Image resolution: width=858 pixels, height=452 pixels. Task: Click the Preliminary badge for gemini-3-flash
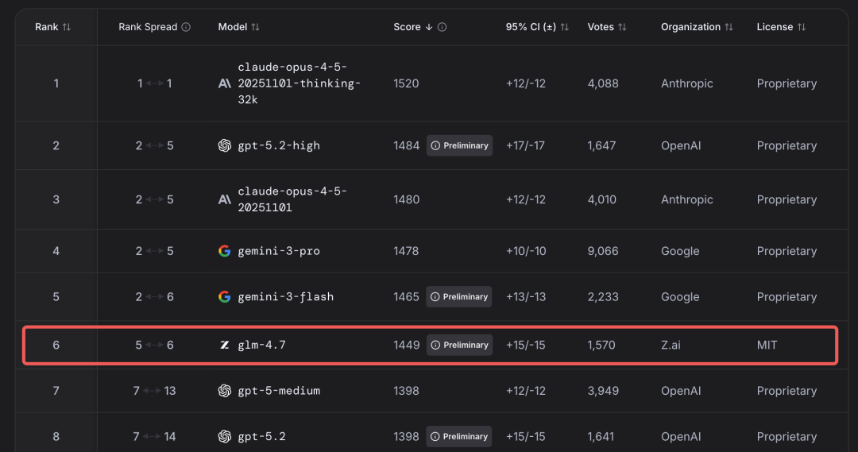(459, 297)
